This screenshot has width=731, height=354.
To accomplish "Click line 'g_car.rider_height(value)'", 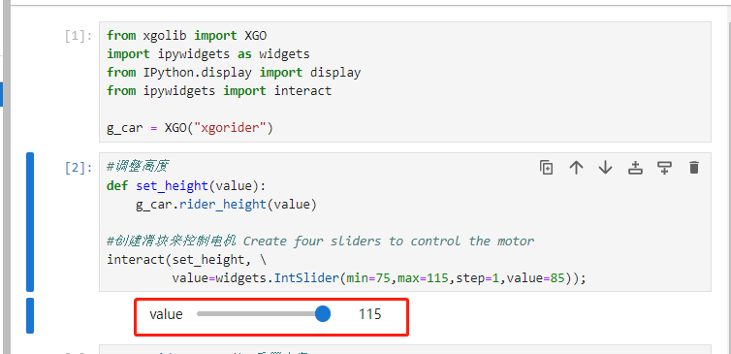I will click(x=226, y=205).
